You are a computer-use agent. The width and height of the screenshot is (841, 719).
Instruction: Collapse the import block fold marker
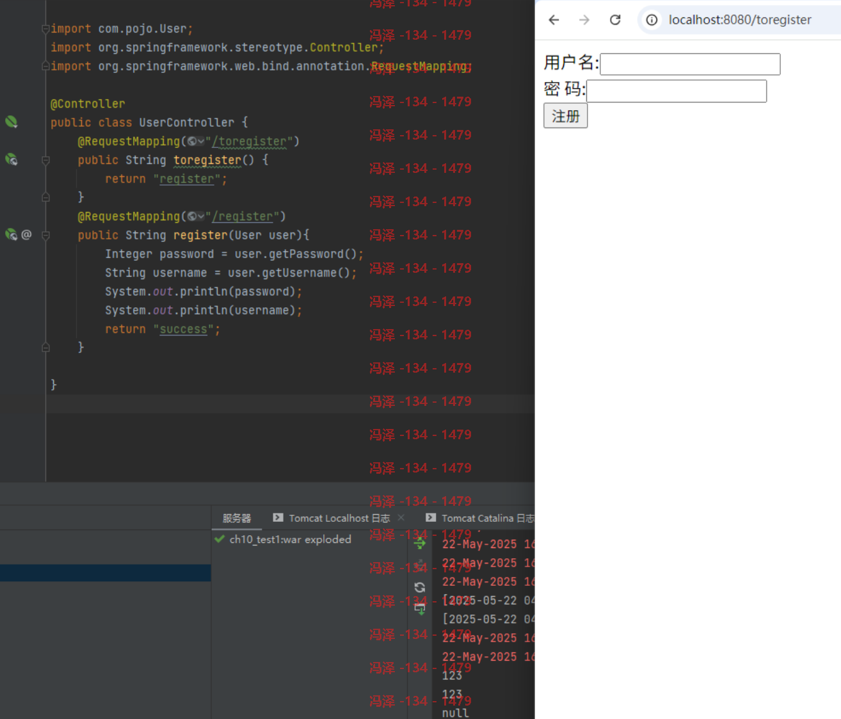[x=45, y=29]
